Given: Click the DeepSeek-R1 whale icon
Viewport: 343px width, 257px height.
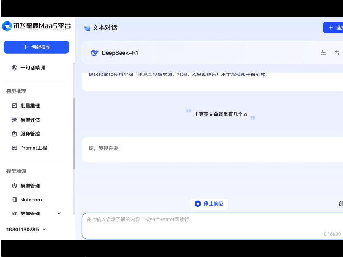Looking at the screenshot, I should coord(94,53).
